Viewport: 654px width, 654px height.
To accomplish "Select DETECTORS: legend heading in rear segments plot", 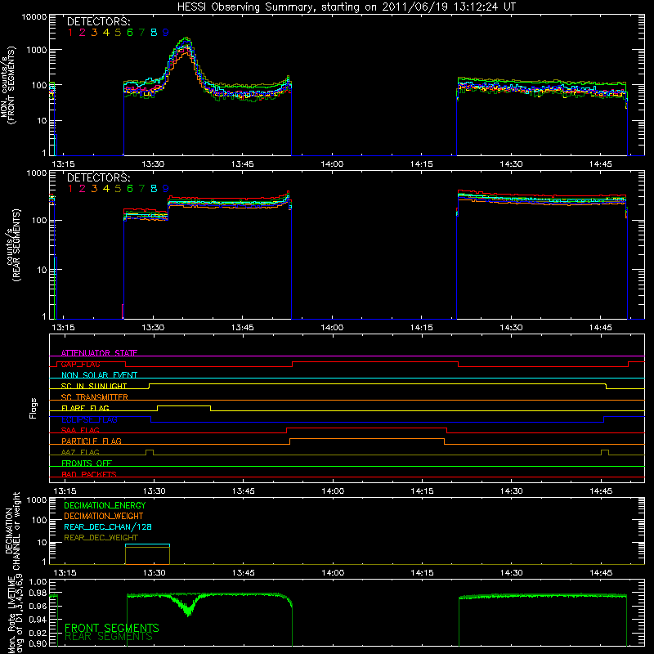I will point(98,177).
